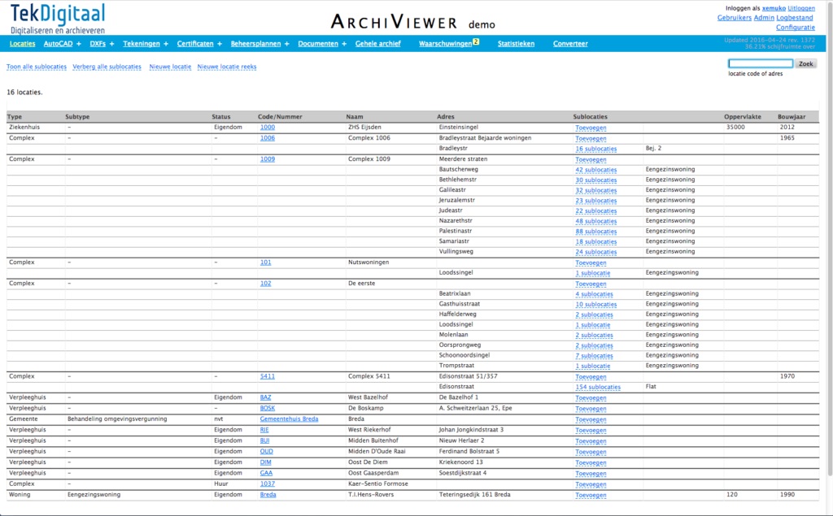Viewport: 833px width, 516px height.
Task: Click Toevoegen for ZHS Eijsden
Action: point(591,128)
